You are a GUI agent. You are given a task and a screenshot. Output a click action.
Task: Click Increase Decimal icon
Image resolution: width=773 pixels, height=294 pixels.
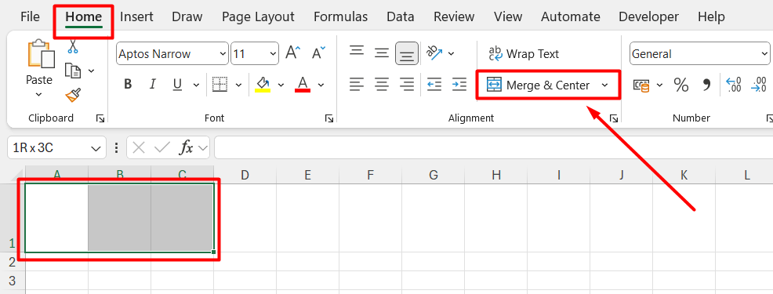click(734, 85)
